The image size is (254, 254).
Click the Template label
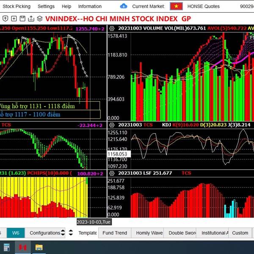point(88,233)
